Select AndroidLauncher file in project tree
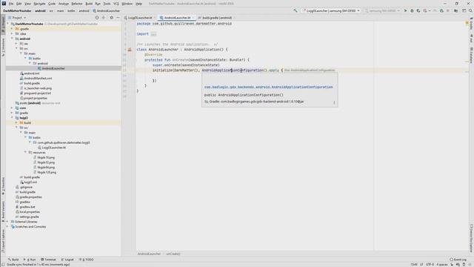 pos(53,68)
